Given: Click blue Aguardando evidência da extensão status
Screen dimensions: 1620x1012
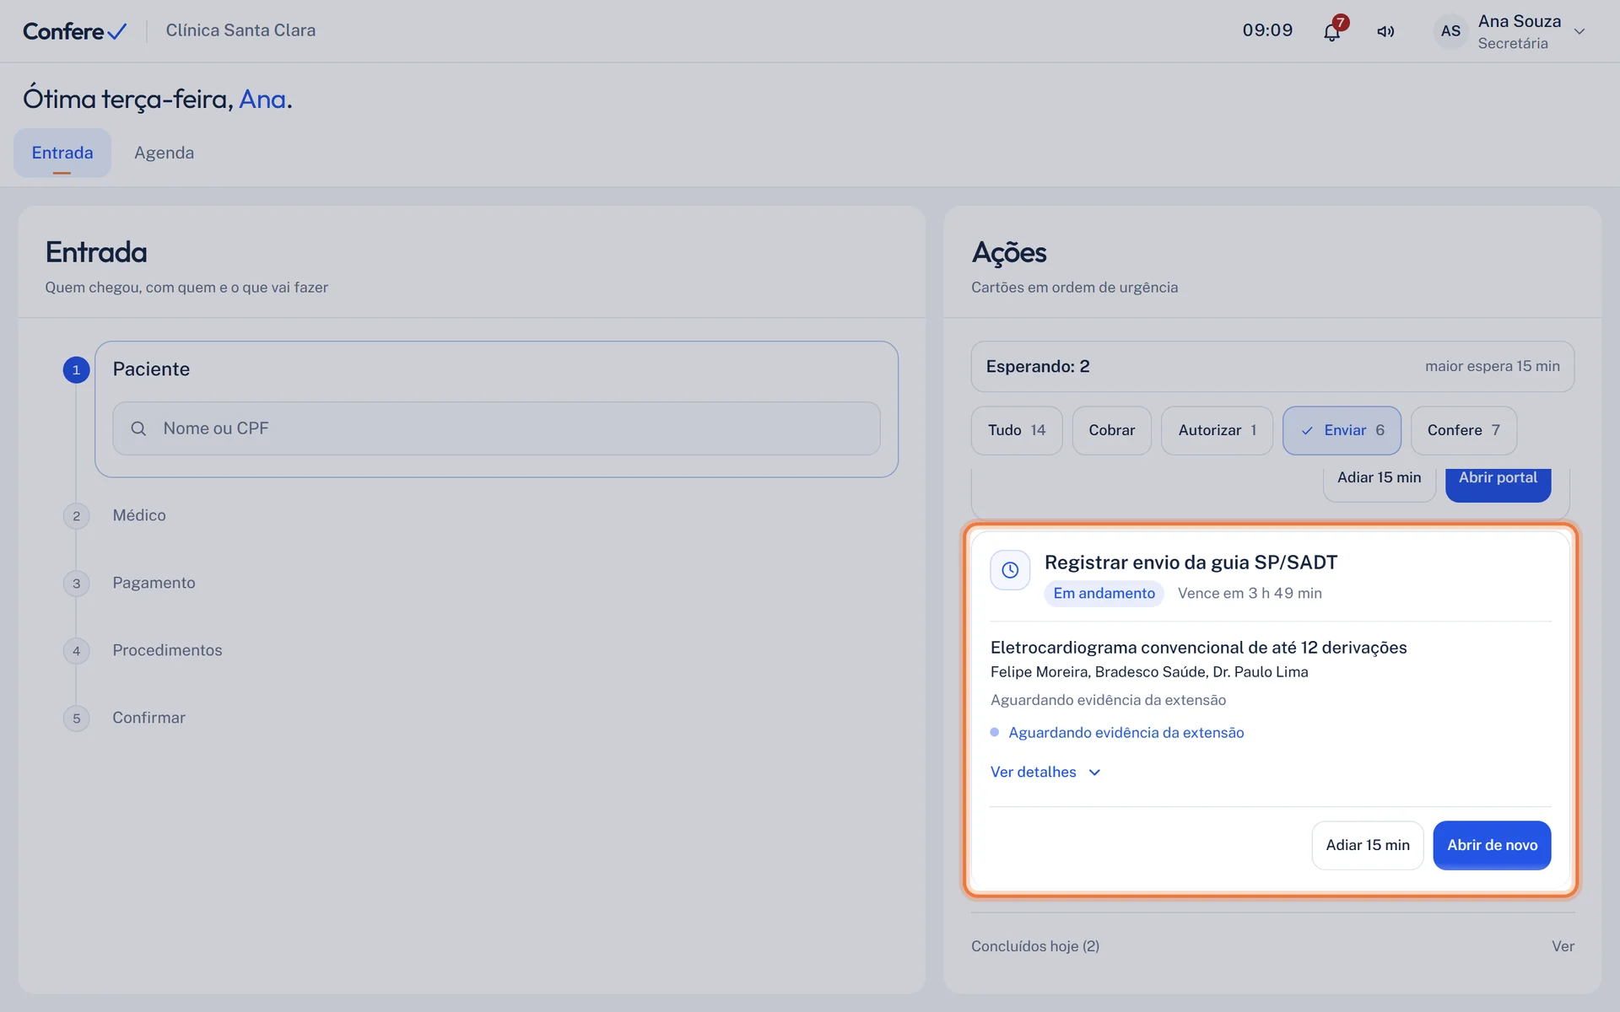Looking at the screenshot, I should (x=1126, y=733).
